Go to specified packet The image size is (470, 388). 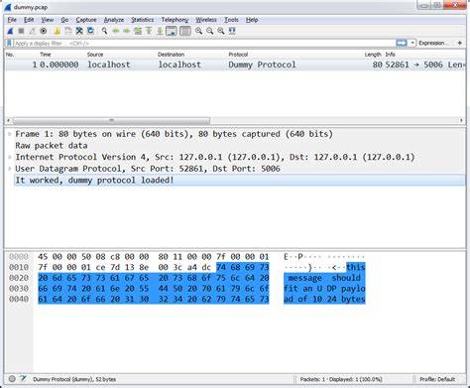point(138,31)
